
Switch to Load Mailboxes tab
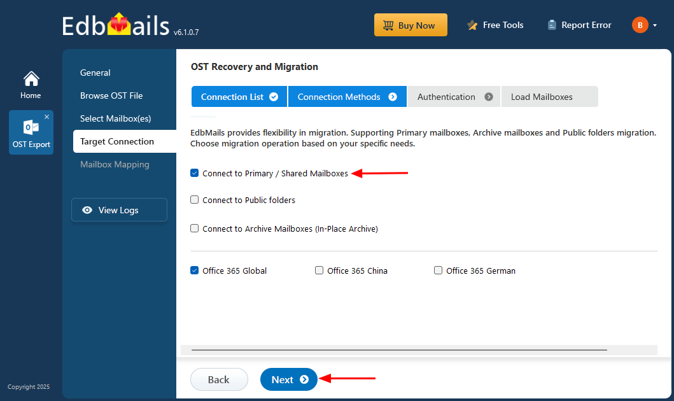click(550, 97)
